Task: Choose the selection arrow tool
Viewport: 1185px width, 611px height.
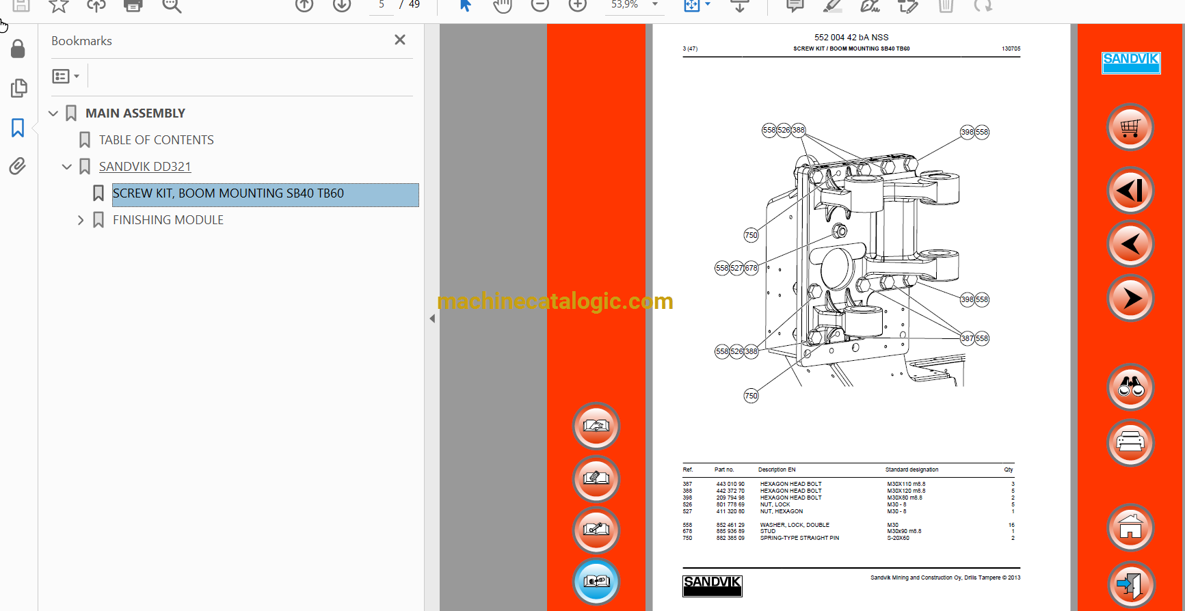Action: click(466, 5)
